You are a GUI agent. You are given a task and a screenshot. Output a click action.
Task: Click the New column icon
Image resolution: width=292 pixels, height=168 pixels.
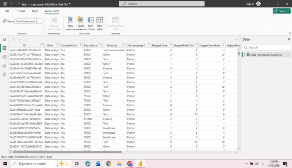[91, 23]
